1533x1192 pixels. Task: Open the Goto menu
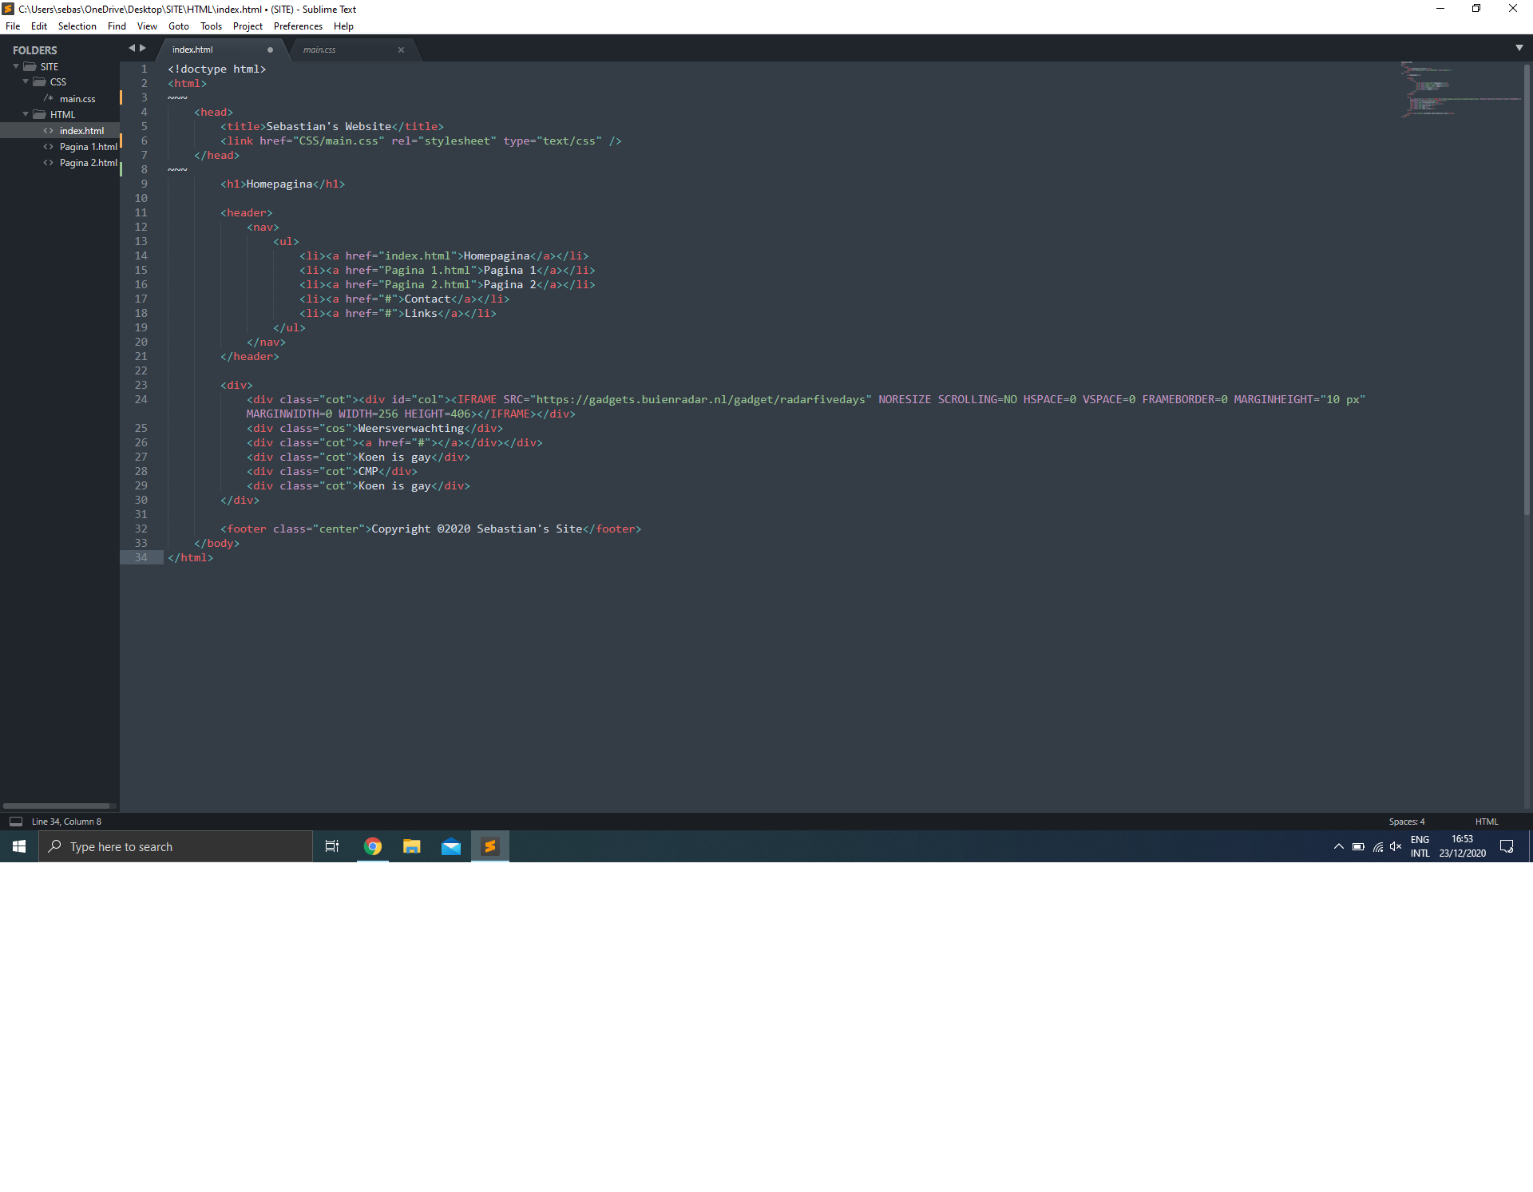point(178,26)
